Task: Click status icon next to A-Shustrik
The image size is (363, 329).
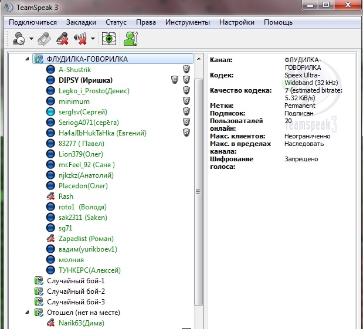Action: 50,69
